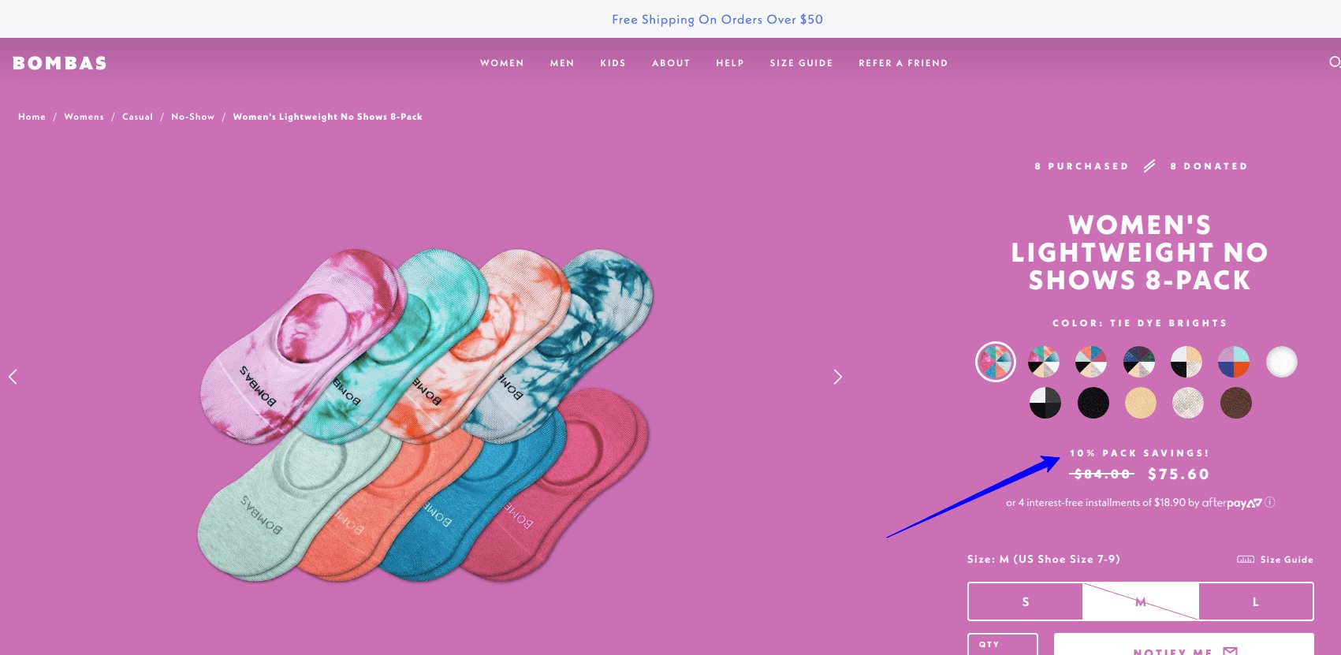
Task: Open the search magnifier icon
Action: (1334, 62)
